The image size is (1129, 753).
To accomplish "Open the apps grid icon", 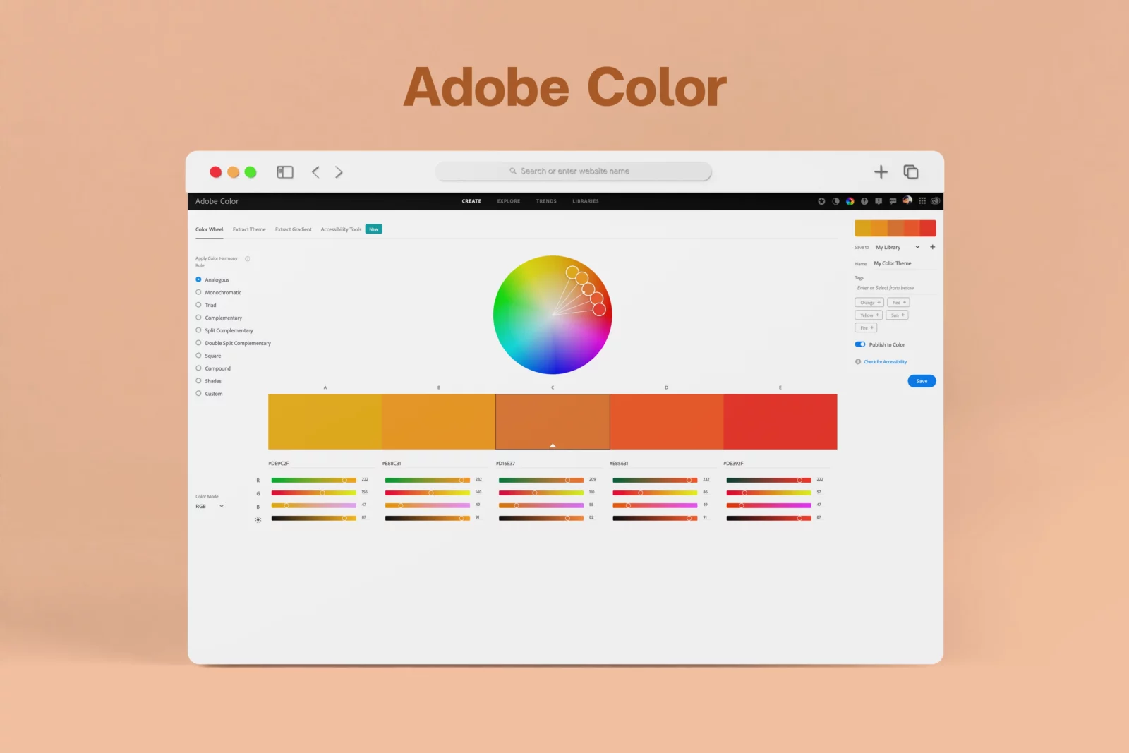I will tap(922, 201).
